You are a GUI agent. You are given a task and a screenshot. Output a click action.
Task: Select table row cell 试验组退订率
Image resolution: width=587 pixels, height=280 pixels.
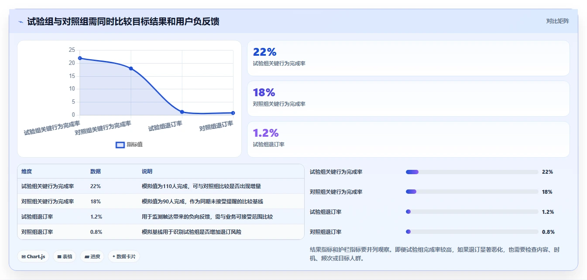pyautogui.click(x=37, y=217)
